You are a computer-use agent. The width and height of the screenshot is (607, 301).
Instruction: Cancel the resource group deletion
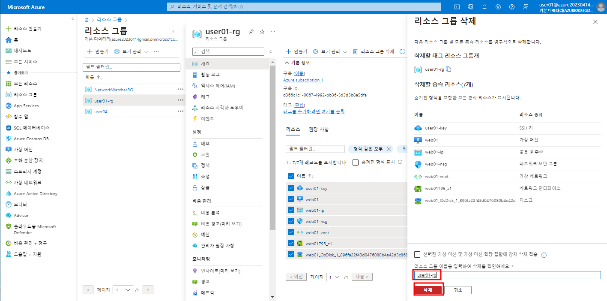pos(458,290)
